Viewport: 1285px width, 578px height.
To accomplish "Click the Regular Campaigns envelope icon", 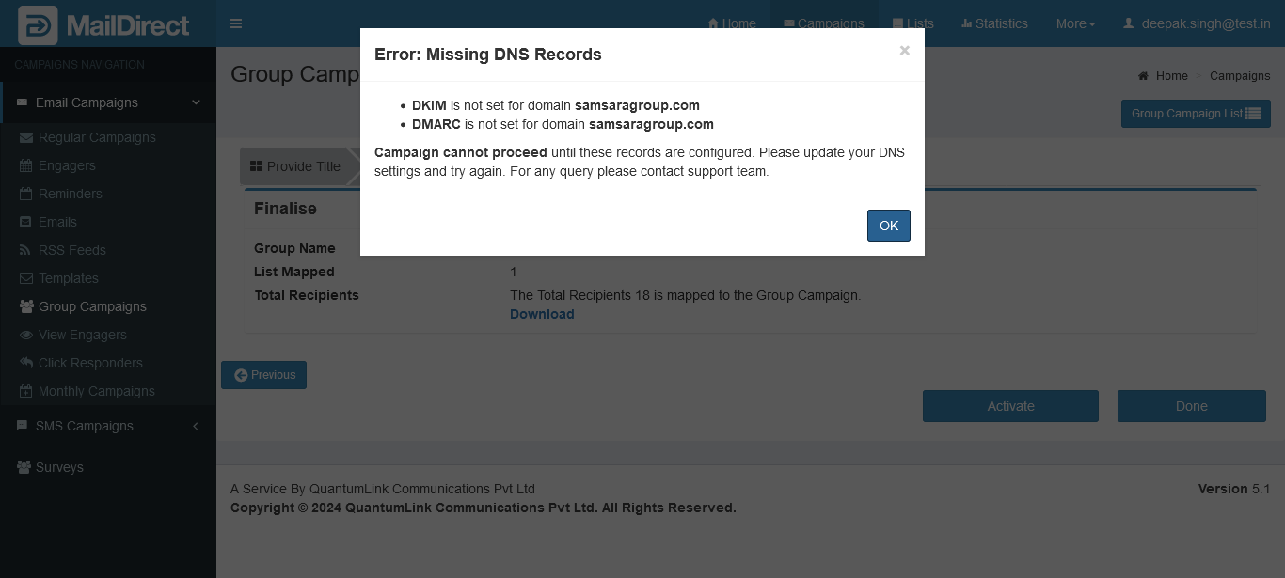I will 25,137.
